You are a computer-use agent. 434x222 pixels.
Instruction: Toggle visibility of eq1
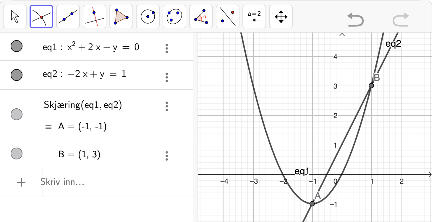pos(17,46)
